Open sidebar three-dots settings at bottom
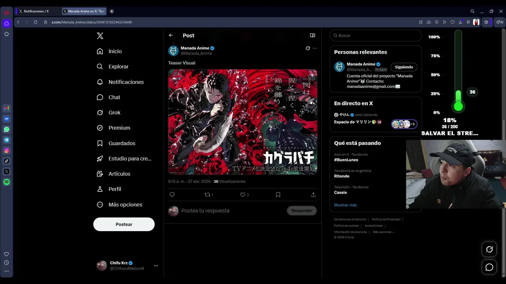The image size is (506, 284). coord(6,271)
